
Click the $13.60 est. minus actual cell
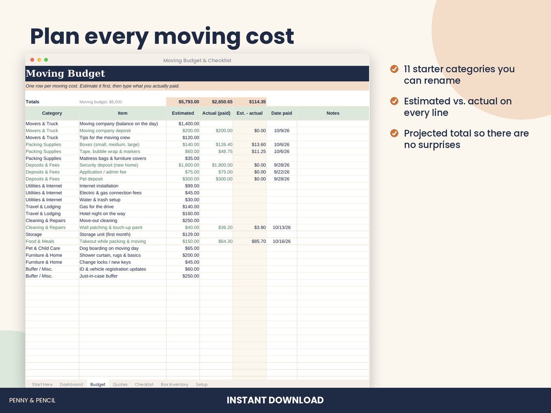[x=250, y=145]
